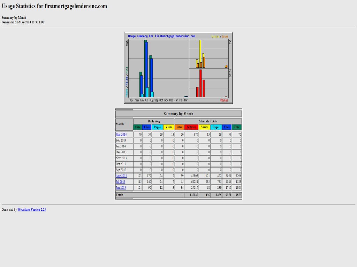Click the 233 visits cell in Jul 2013 row
Screen dimensions: 357x267
(x=204, y=181)
